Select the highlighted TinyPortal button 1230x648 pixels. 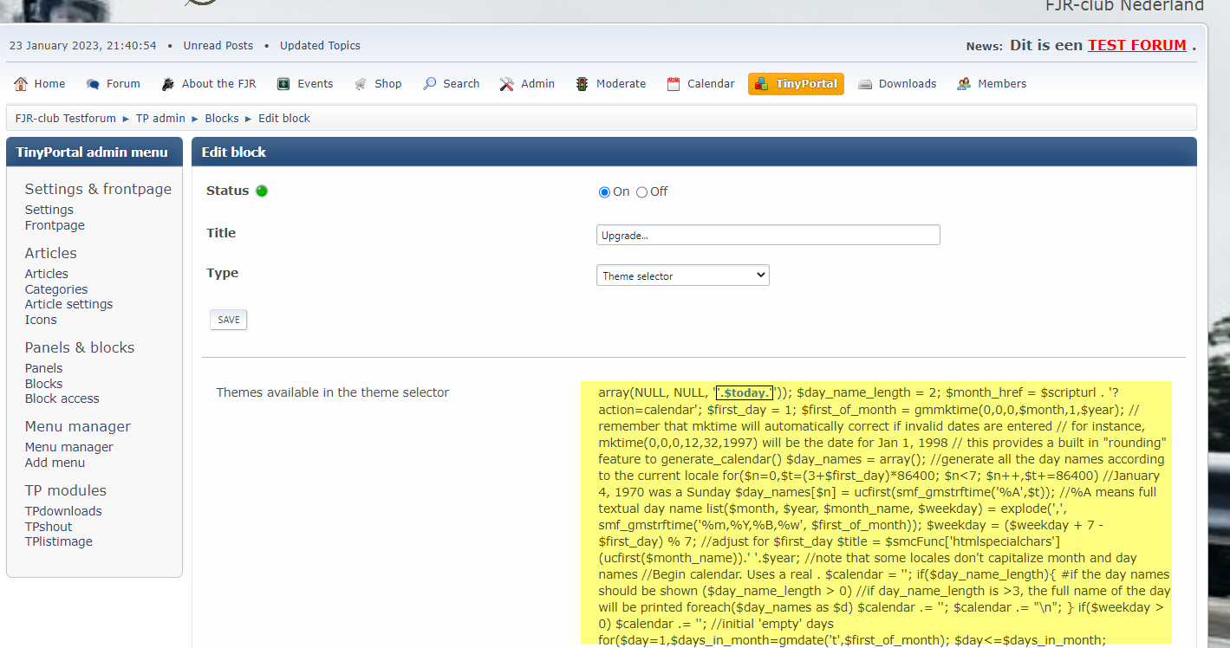coord(795,83)
